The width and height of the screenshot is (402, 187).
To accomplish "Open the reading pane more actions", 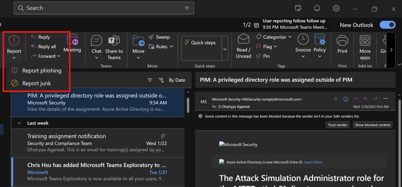I will (x=386, y=99).
